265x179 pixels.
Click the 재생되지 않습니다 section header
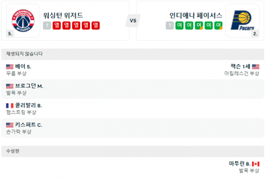click(x=25, y=54)
